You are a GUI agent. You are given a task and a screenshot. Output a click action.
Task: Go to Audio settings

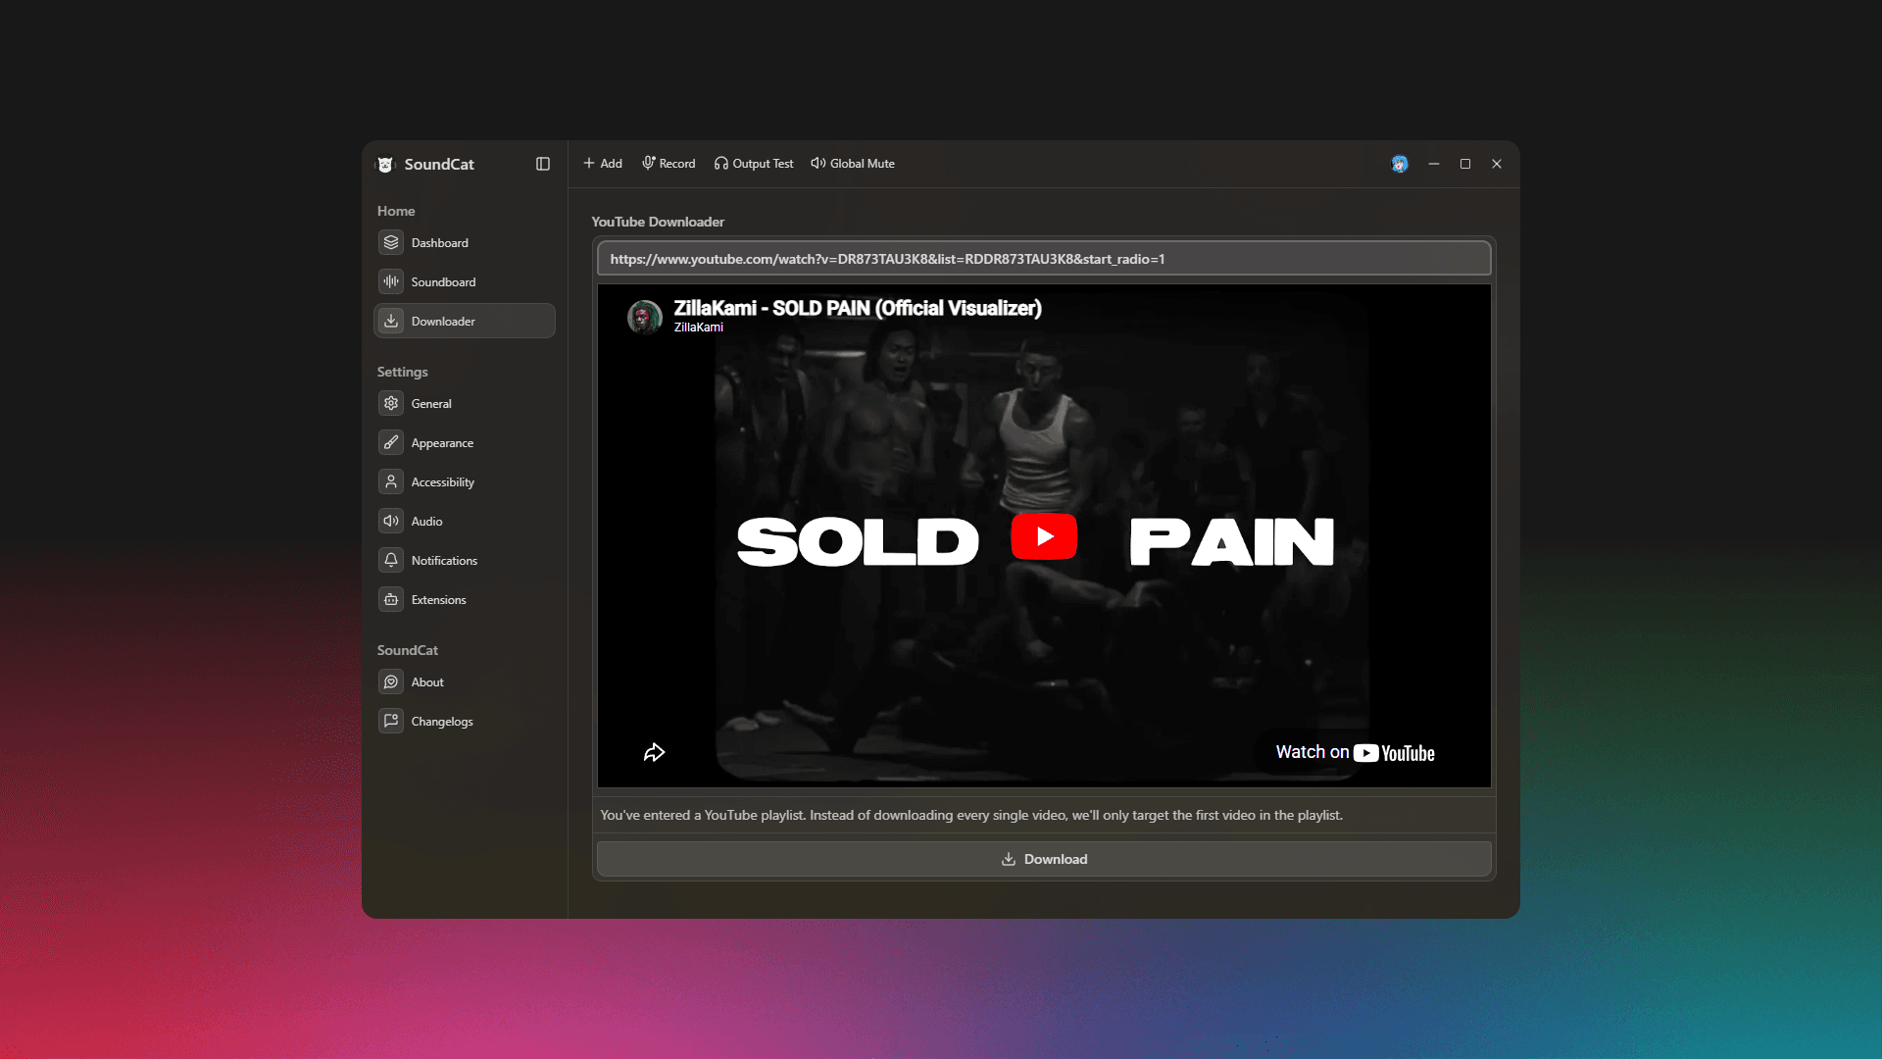[x=465, y=521]
